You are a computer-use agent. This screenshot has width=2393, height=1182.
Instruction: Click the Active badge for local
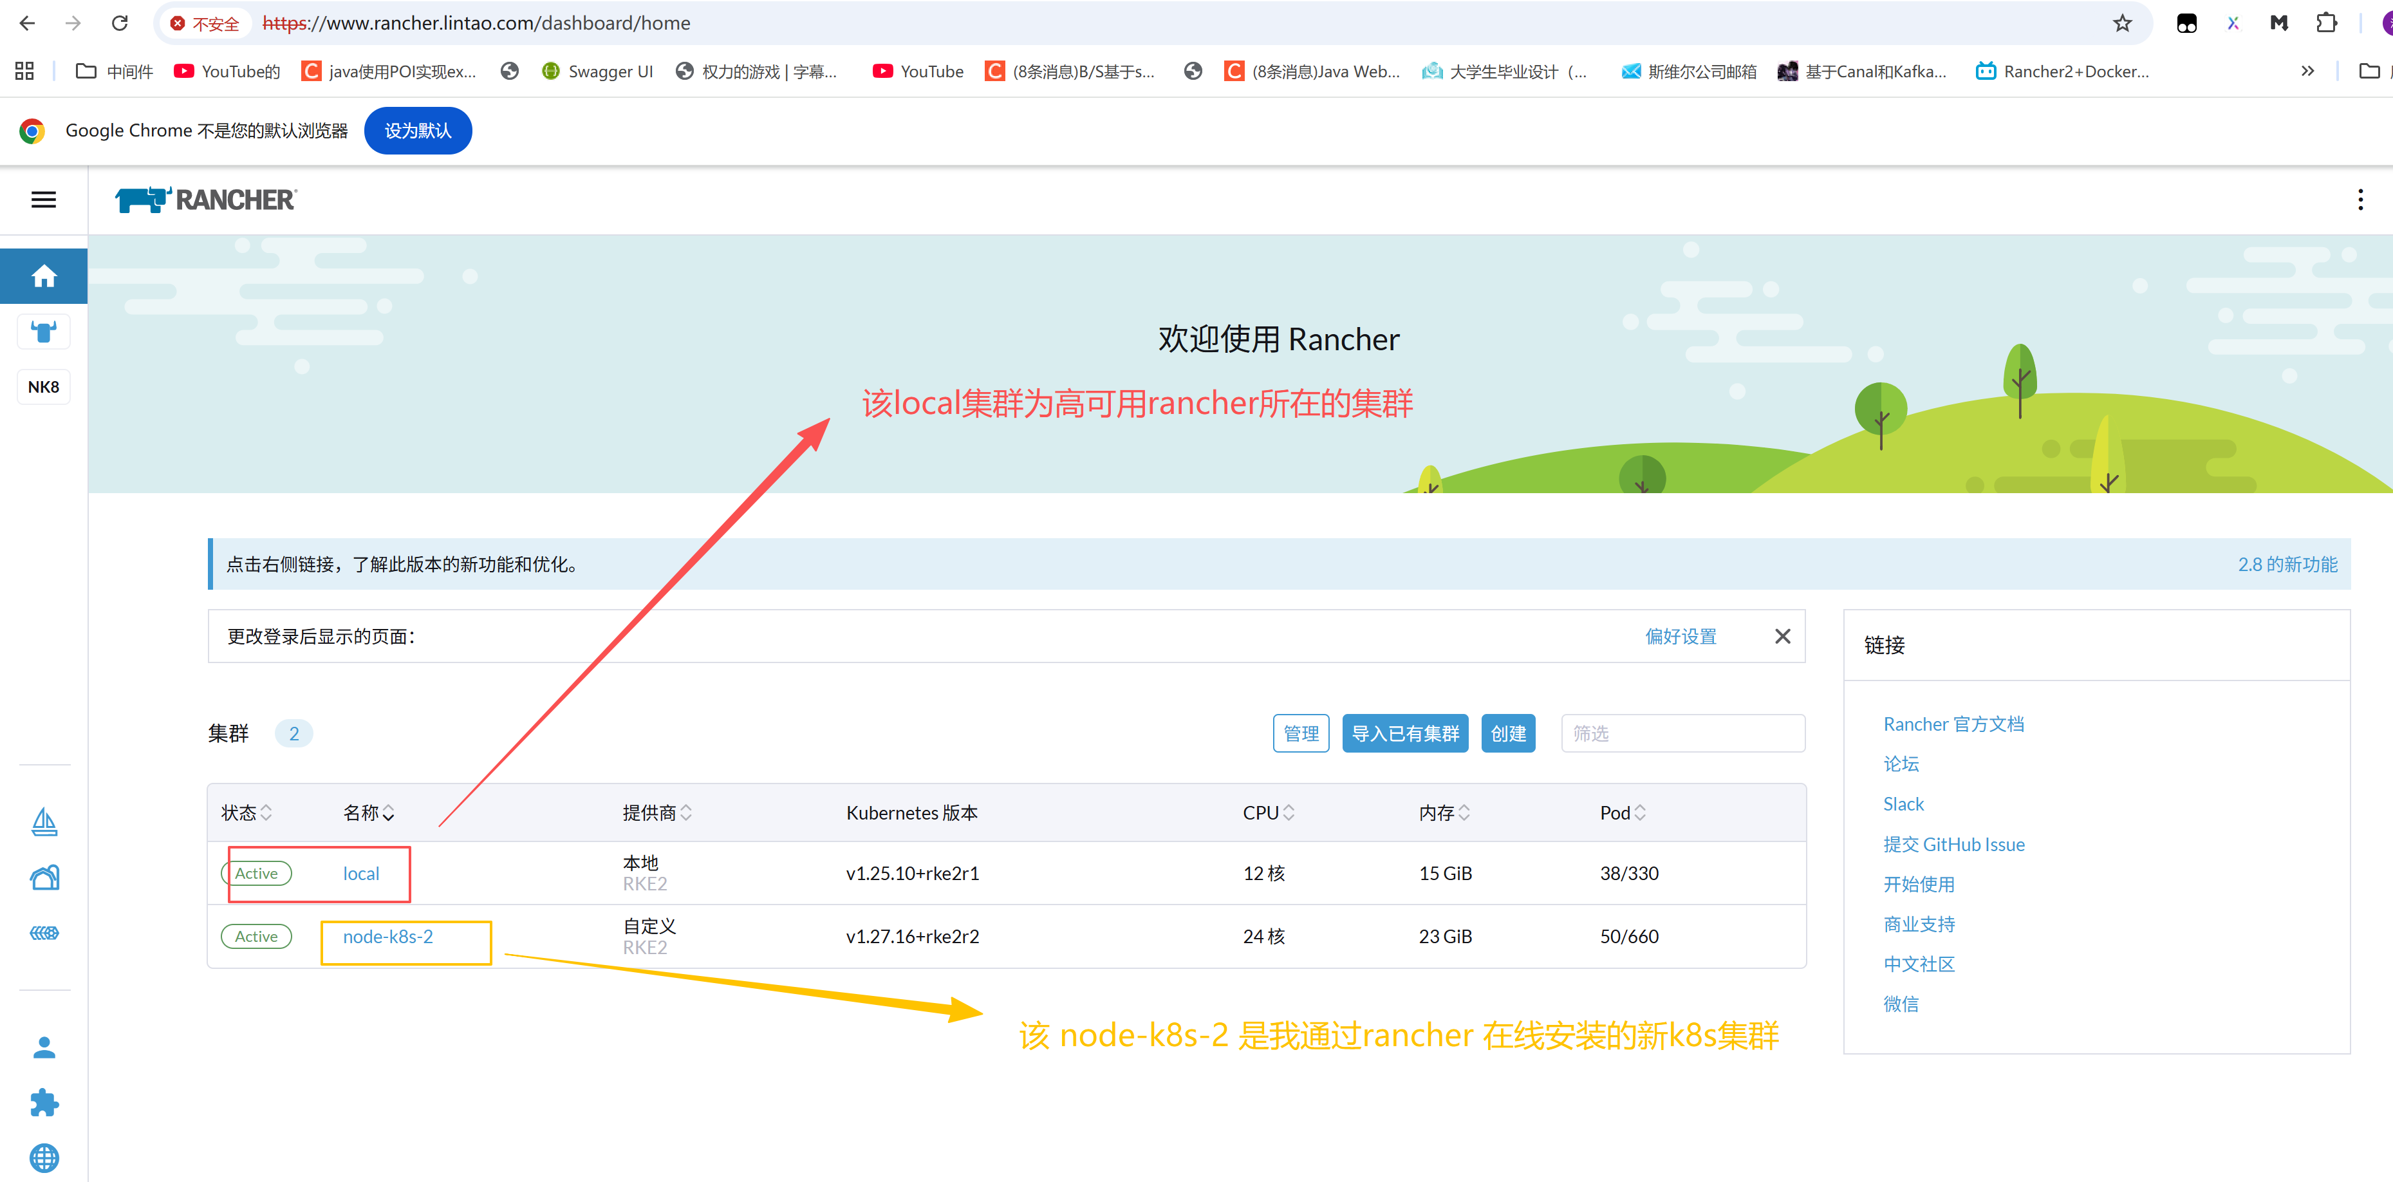coord(256,874)
